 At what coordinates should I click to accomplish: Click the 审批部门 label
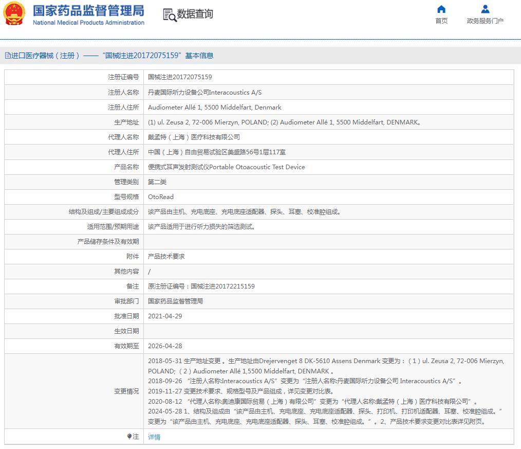pyautogui.click(x=126, y=301)
